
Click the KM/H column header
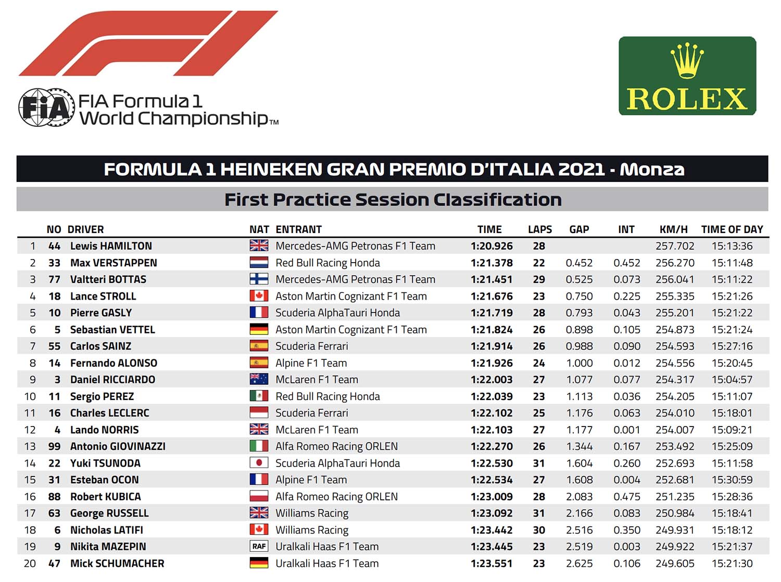(x=673, y=229)
